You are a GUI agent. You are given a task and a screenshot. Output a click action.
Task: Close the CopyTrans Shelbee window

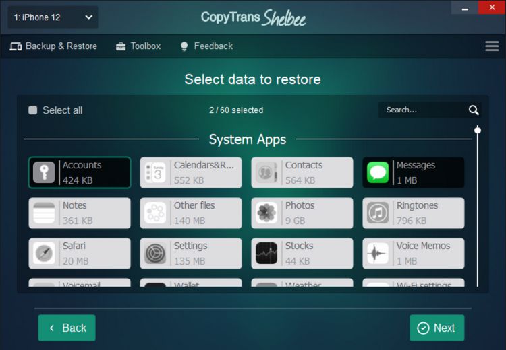(492, 7)
